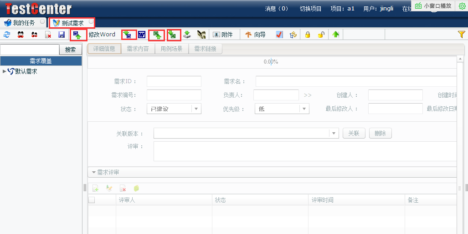Open the 需求链接 sub-tab
Image resolution: width=468 pixels, height=234 pixels.
coord(206,49)
